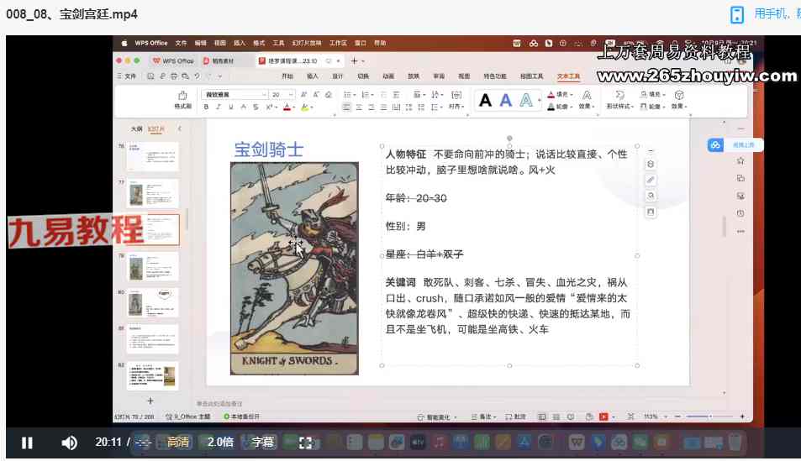Enter fullscreen using the player's fullscreen icon

point(305,443)
